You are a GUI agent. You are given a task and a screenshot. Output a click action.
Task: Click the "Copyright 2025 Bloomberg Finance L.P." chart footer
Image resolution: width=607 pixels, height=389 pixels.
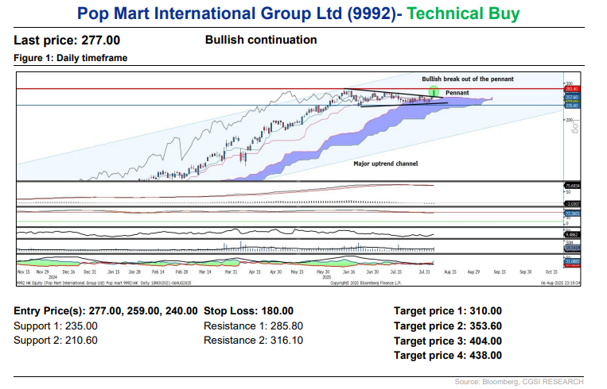(x=366, y=283)
